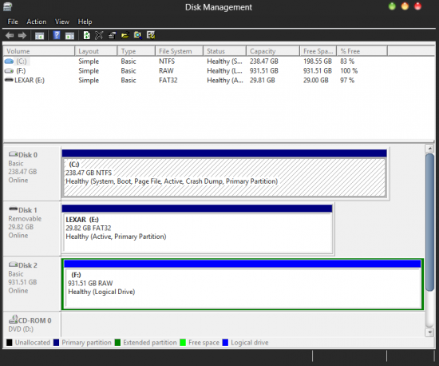Toggle the Show/Hide Console Tree icon
Viewport: 439px width, 366px height.
[x=39, y=36]
